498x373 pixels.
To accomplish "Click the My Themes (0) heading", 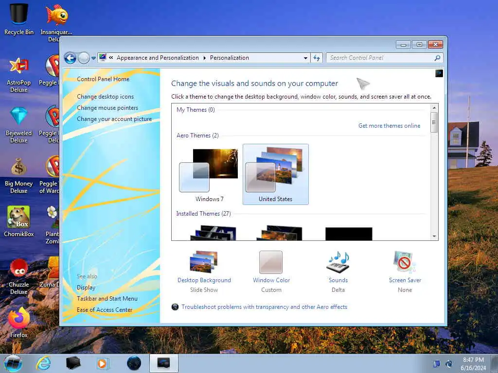I will tap(196, 110).
